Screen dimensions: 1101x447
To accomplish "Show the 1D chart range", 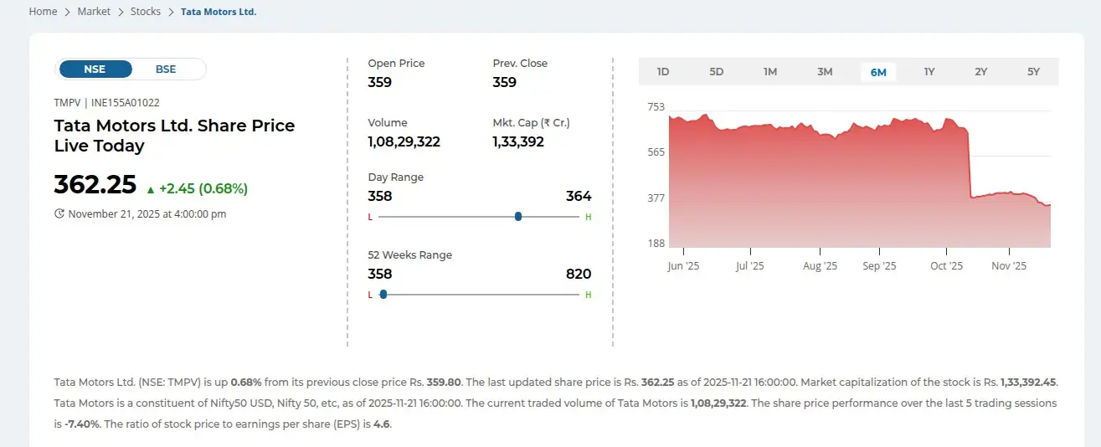I will [x=663, y=72].
